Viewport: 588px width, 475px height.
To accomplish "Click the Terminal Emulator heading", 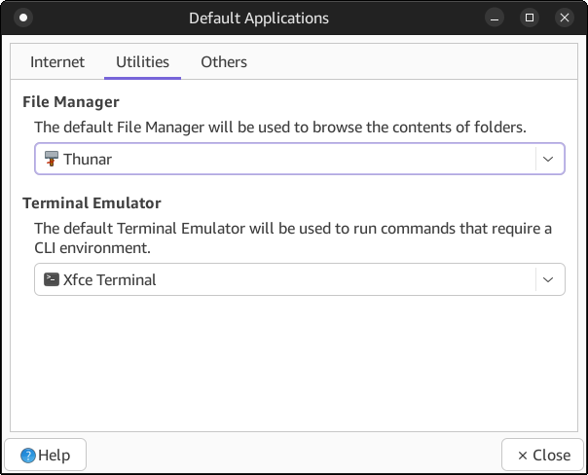I will point(92,202).
